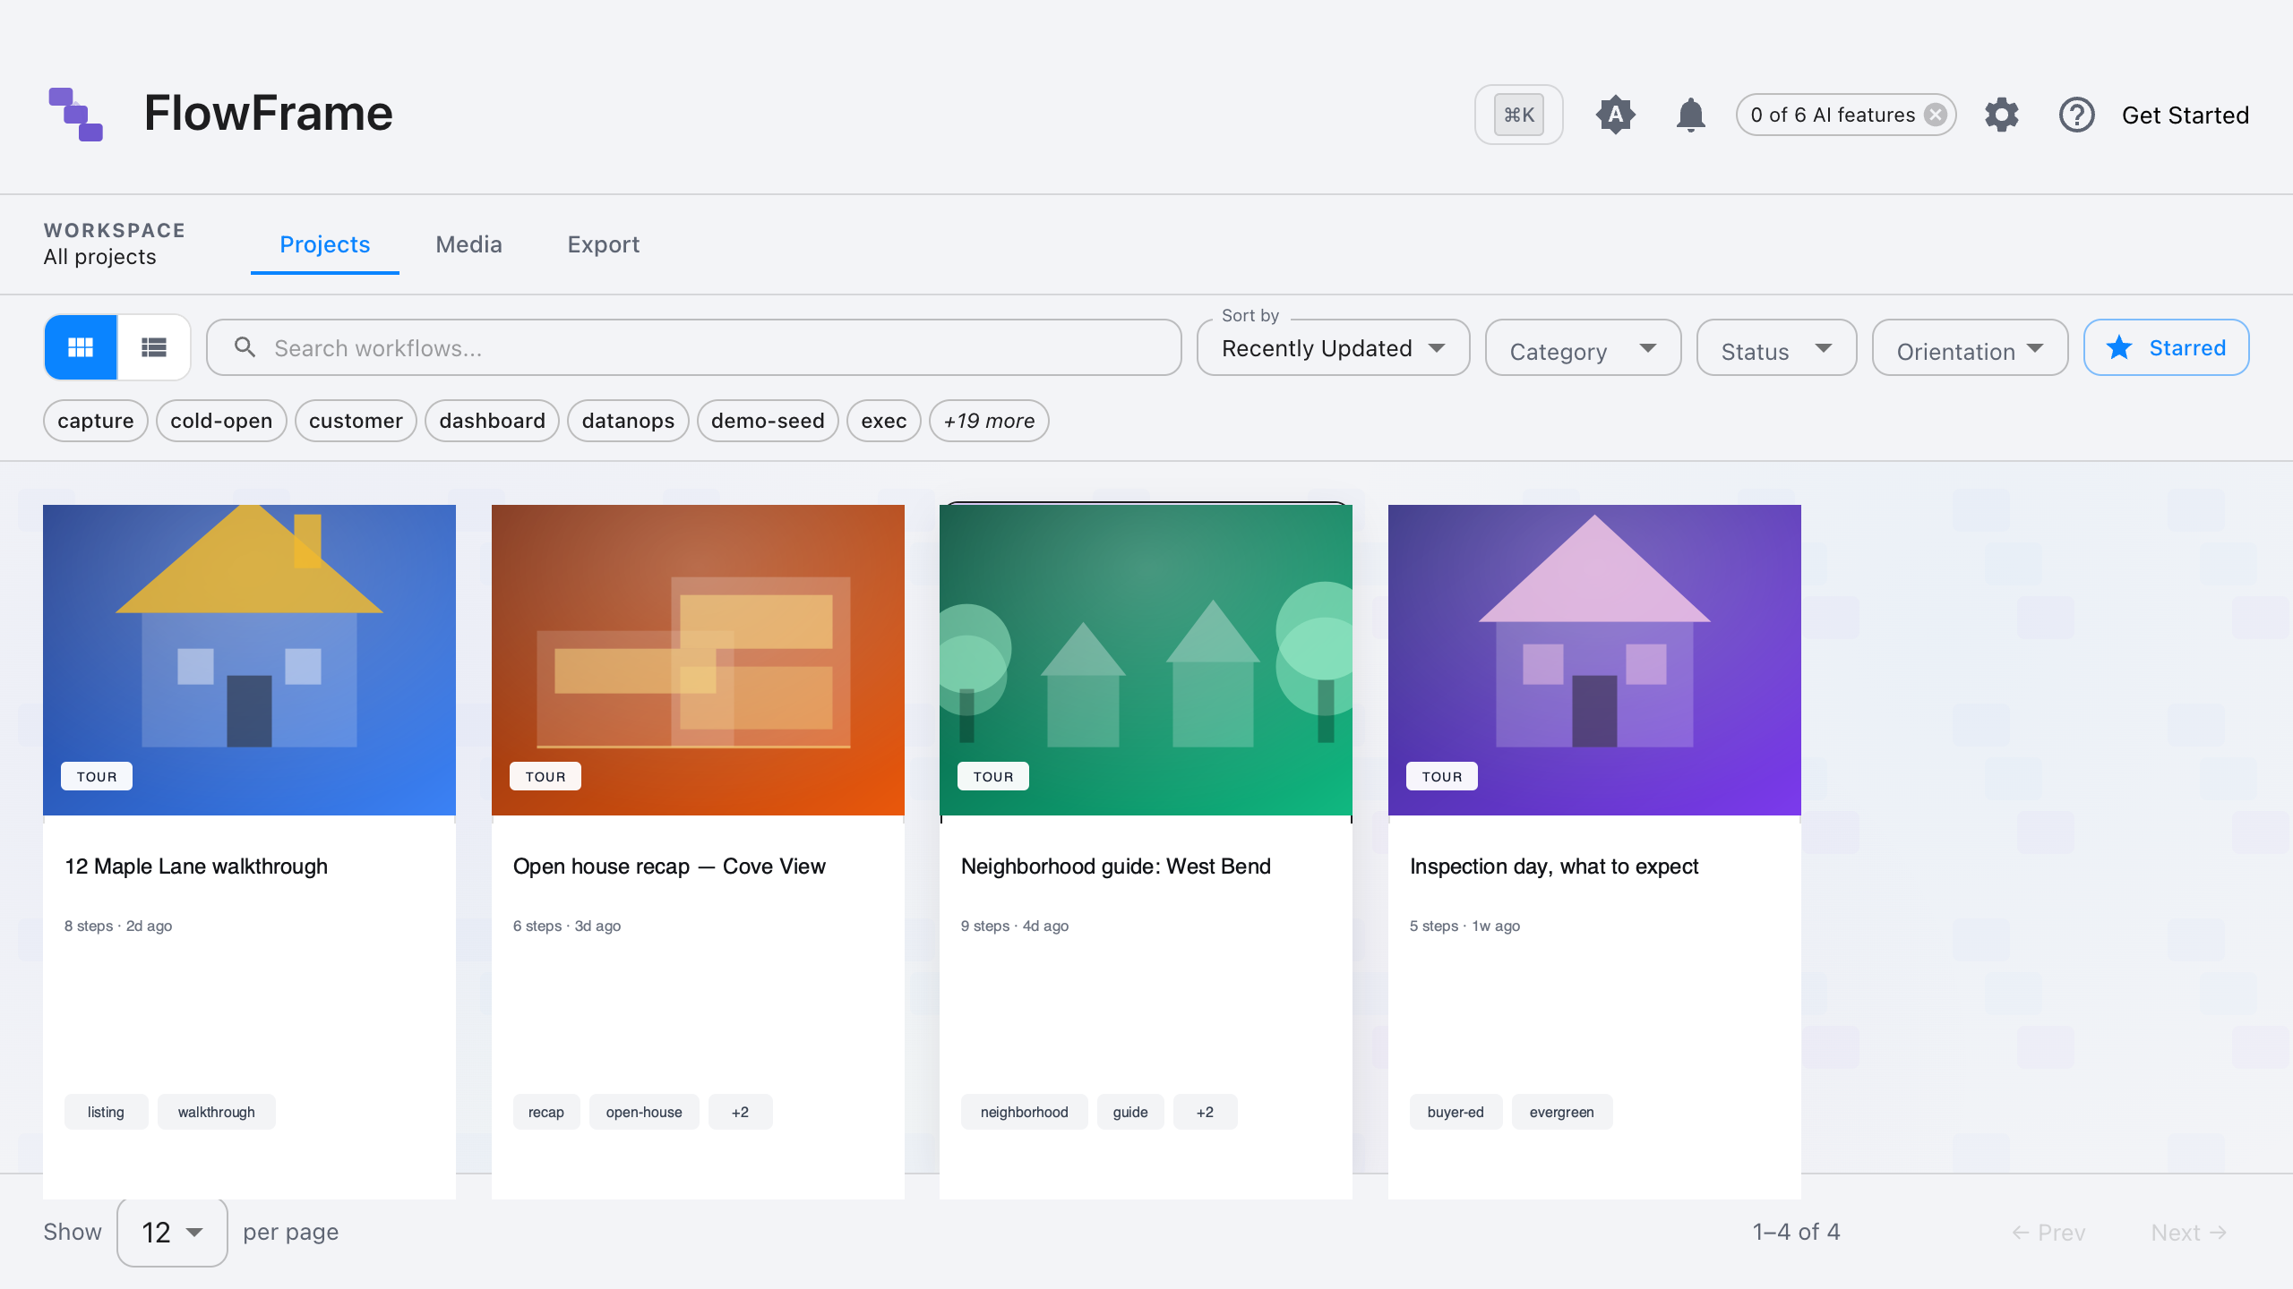2293x1289 pixels.
Task: Expand the Status filter dropdown
Action: [x=1776, y=347]
